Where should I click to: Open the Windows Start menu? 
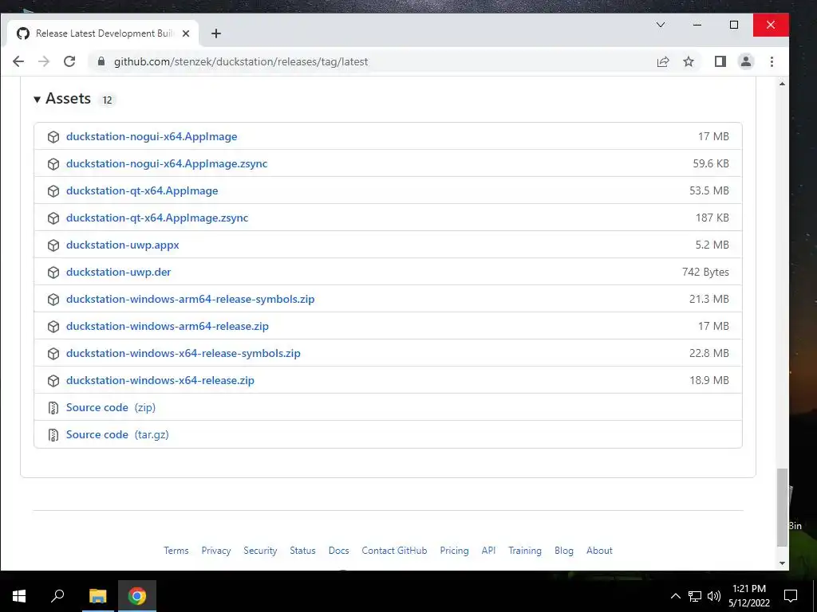coord(19,596)
